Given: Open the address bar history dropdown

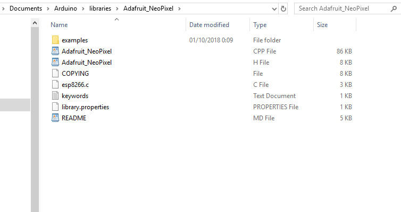Looking at the screenshot, I should point(274,9).
